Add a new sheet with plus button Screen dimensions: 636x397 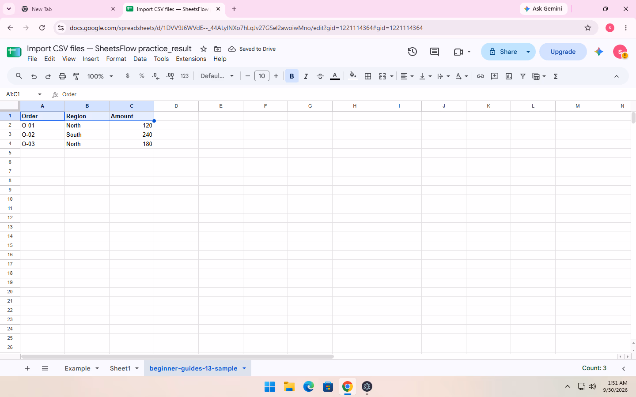click(x=27, y=368)
